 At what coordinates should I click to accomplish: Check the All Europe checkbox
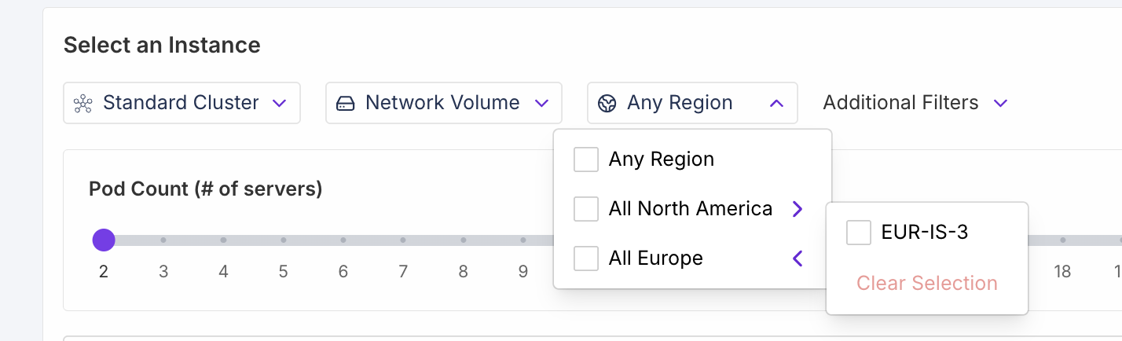586,258
